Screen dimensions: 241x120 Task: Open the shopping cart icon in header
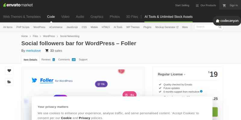click(x=224, y=5)
